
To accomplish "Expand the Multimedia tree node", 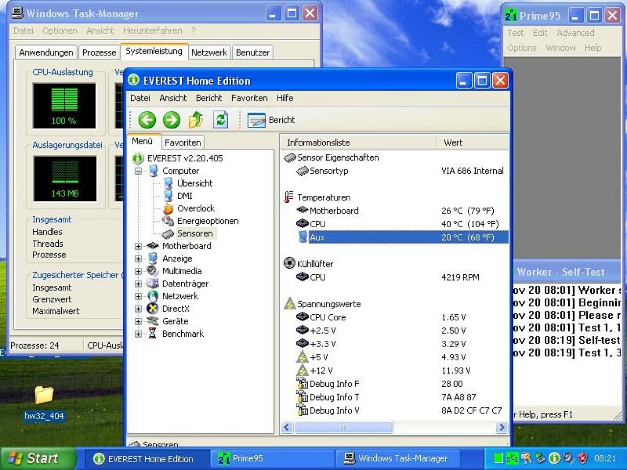I will point(138,271).
